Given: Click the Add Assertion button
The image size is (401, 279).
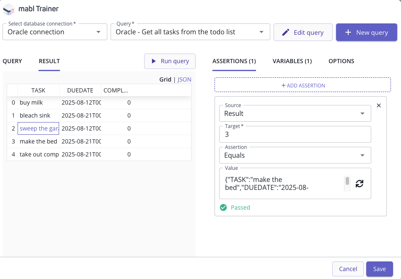Looking at the screenshot, I should click(303, 85).
